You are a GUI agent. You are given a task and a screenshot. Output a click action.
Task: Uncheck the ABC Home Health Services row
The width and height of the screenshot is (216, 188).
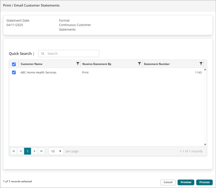coord(14,72)
